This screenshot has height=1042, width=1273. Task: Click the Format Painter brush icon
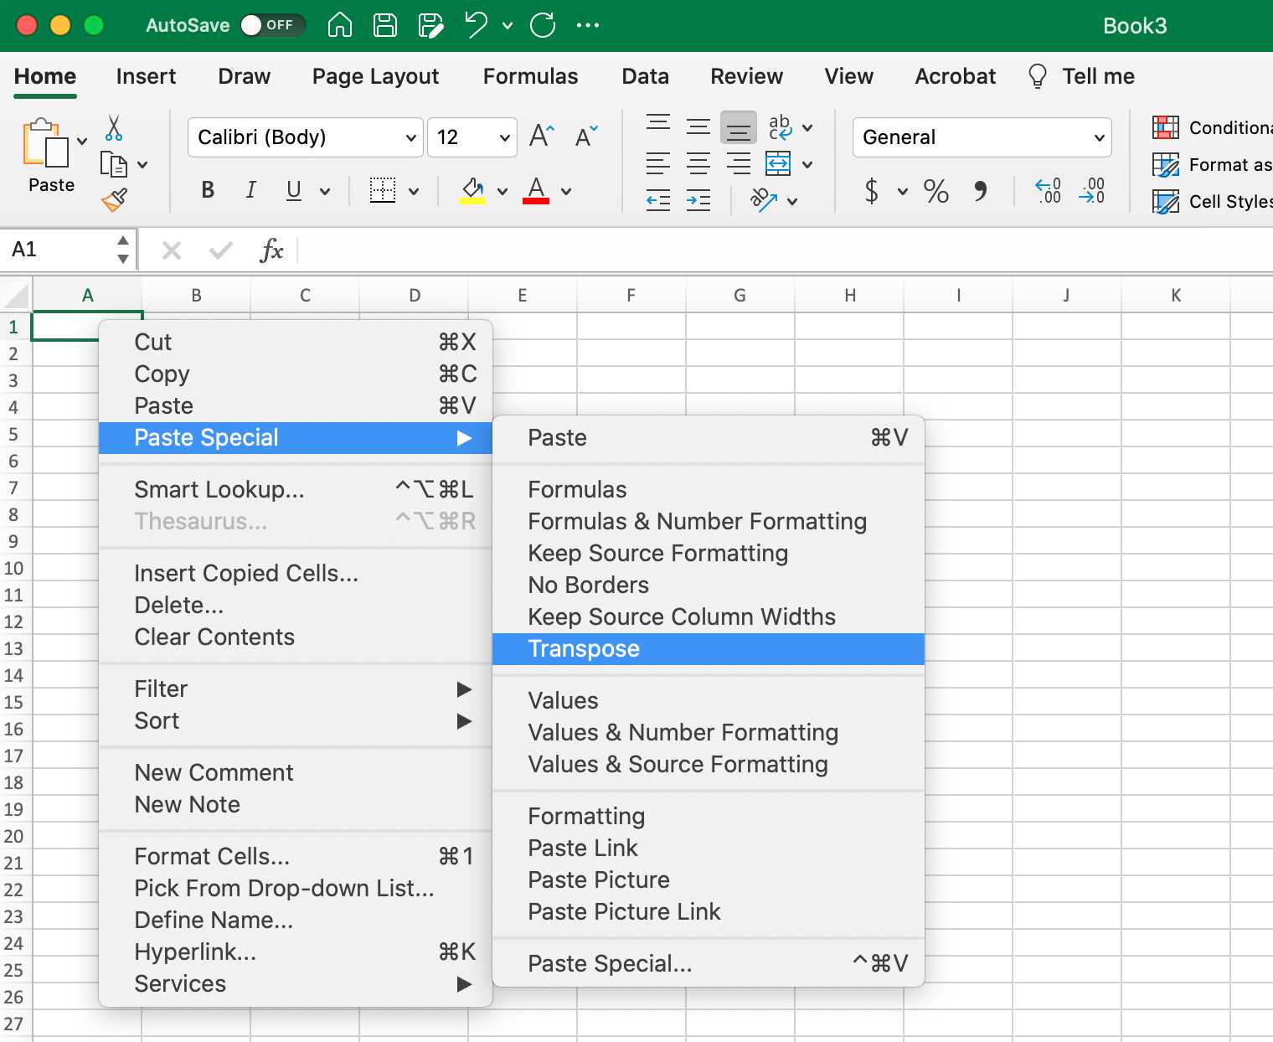(114, 200)
